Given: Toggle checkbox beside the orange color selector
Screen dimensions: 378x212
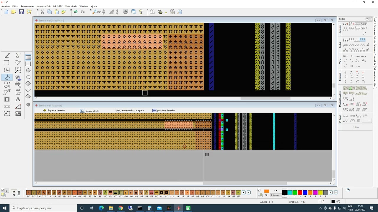Looking at the screenshot, I should point(259,190).
